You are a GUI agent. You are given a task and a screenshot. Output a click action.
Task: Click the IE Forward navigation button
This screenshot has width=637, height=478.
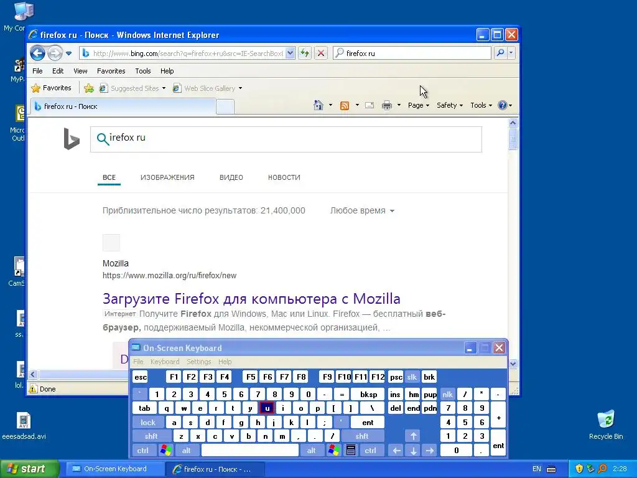[x=55, y=53]
